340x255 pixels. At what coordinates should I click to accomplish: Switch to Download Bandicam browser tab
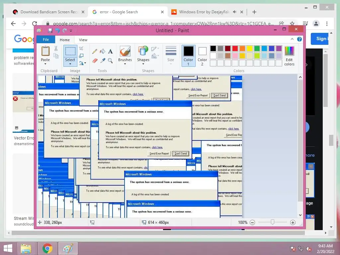point(49,12)
